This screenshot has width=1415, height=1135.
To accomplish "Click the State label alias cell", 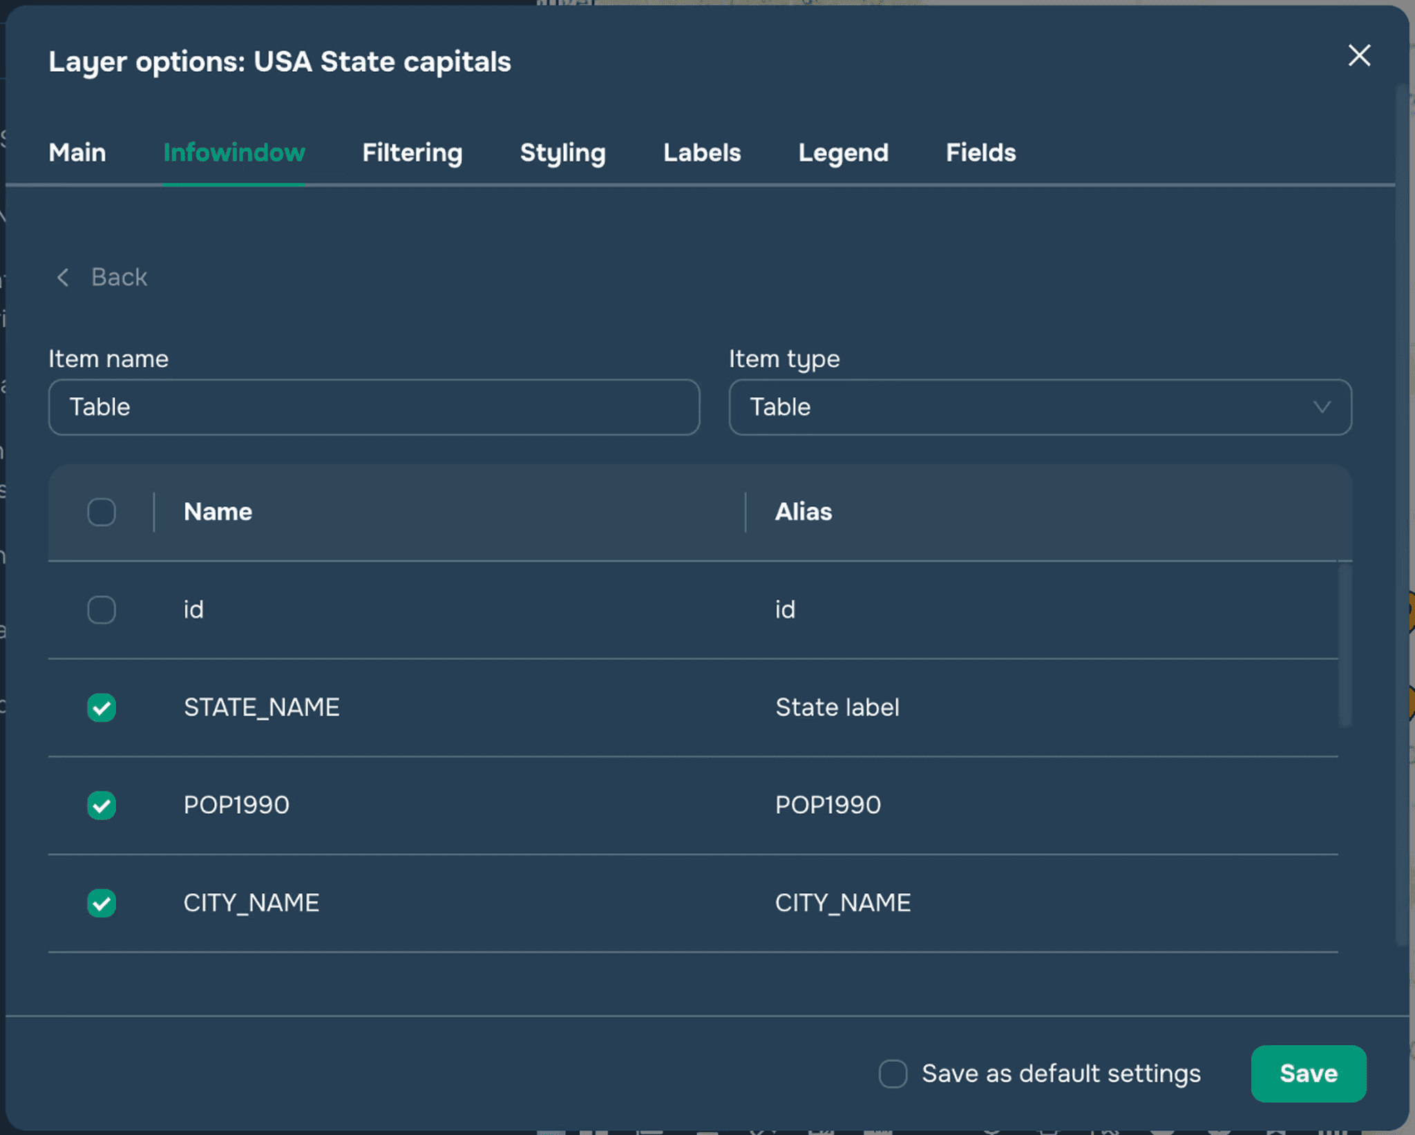I will pos(837,707).
